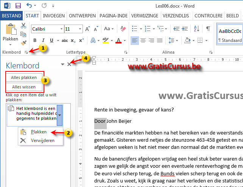Click the Cut scissors icon
This screenshot has height=187, width=243.
click(23, 26)
